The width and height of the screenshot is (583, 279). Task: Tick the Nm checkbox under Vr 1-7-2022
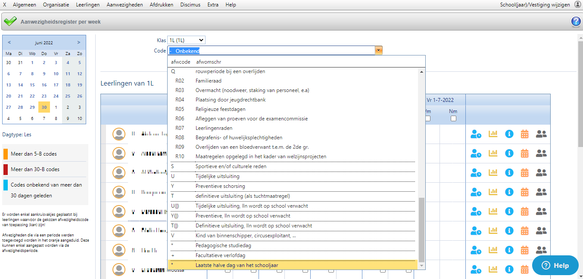point(453,119)
